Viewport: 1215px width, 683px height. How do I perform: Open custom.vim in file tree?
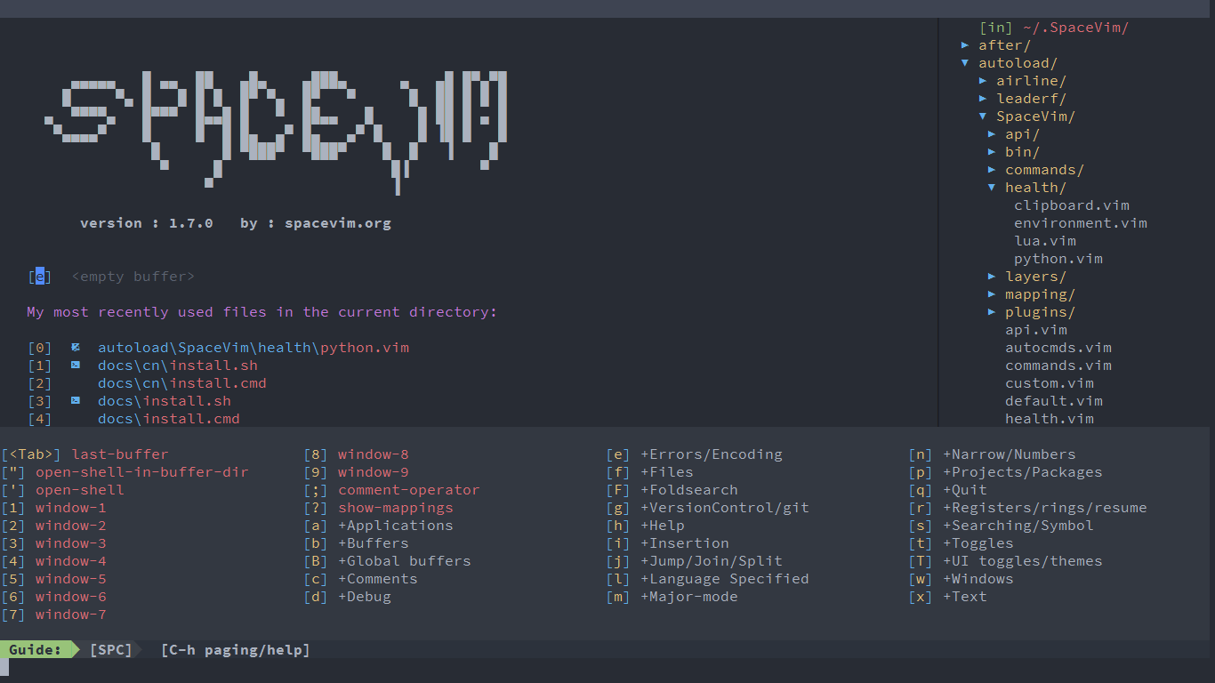point(1050,383)
